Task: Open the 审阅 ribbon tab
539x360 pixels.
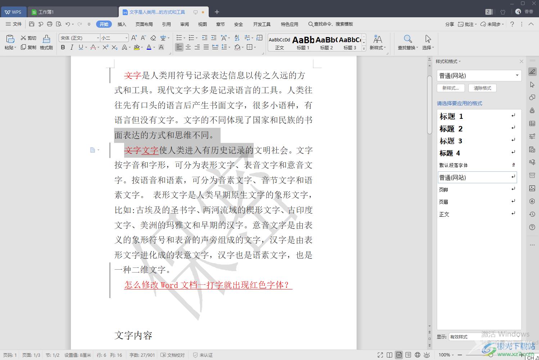Action: (x=185, y=24)
